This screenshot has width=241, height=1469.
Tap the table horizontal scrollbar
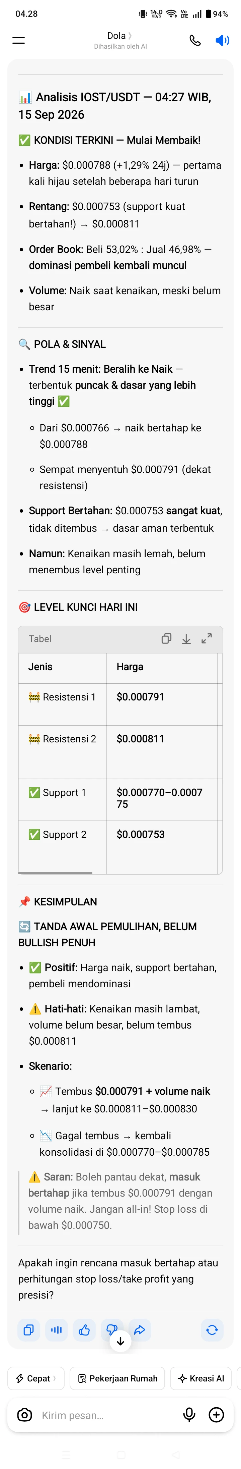(x=55, y=873)
